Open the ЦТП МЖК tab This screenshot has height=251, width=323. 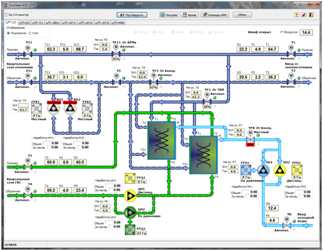118,22
